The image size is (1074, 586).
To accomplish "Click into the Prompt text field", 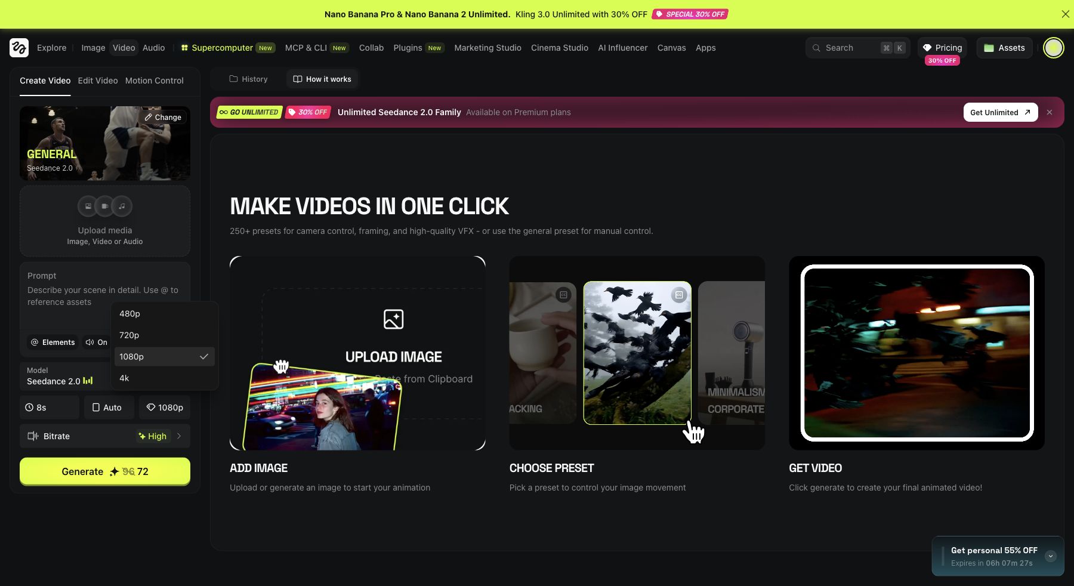I will (x=105, y=296).
